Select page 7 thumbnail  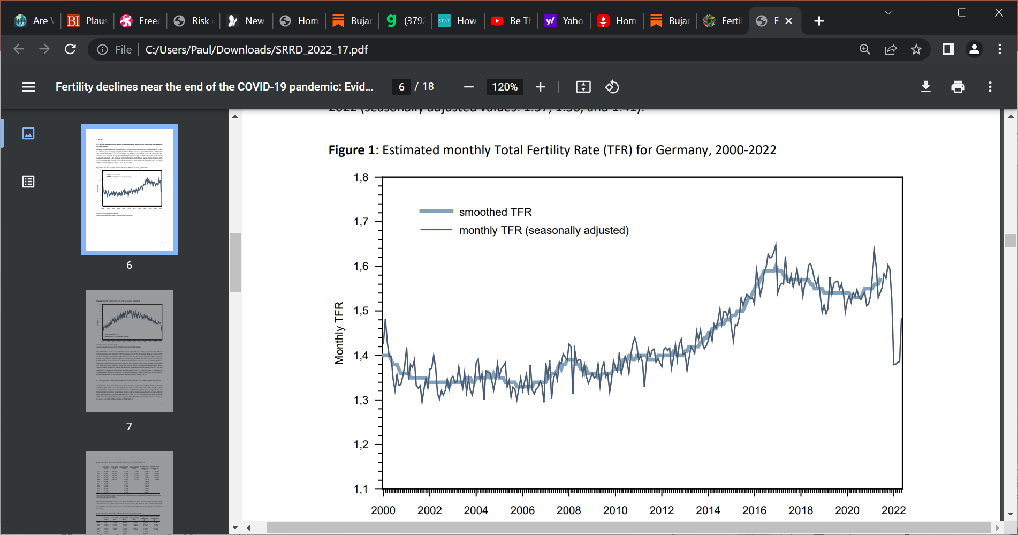pos(130,351)
